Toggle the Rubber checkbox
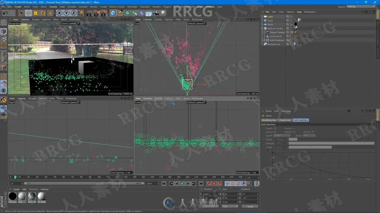380x213 pixels. [x=294, y=132]
